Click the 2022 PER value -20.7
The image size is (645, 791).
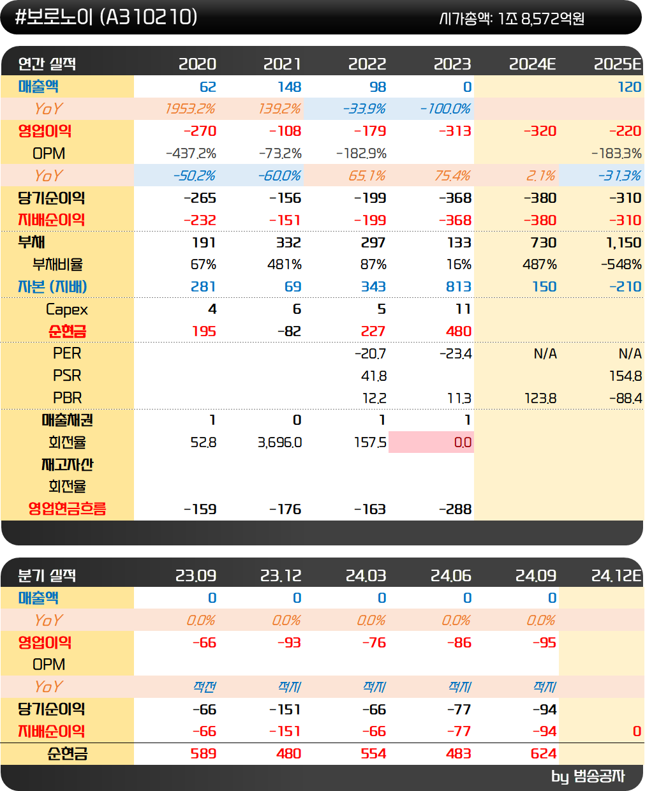(x=370, y=353)
